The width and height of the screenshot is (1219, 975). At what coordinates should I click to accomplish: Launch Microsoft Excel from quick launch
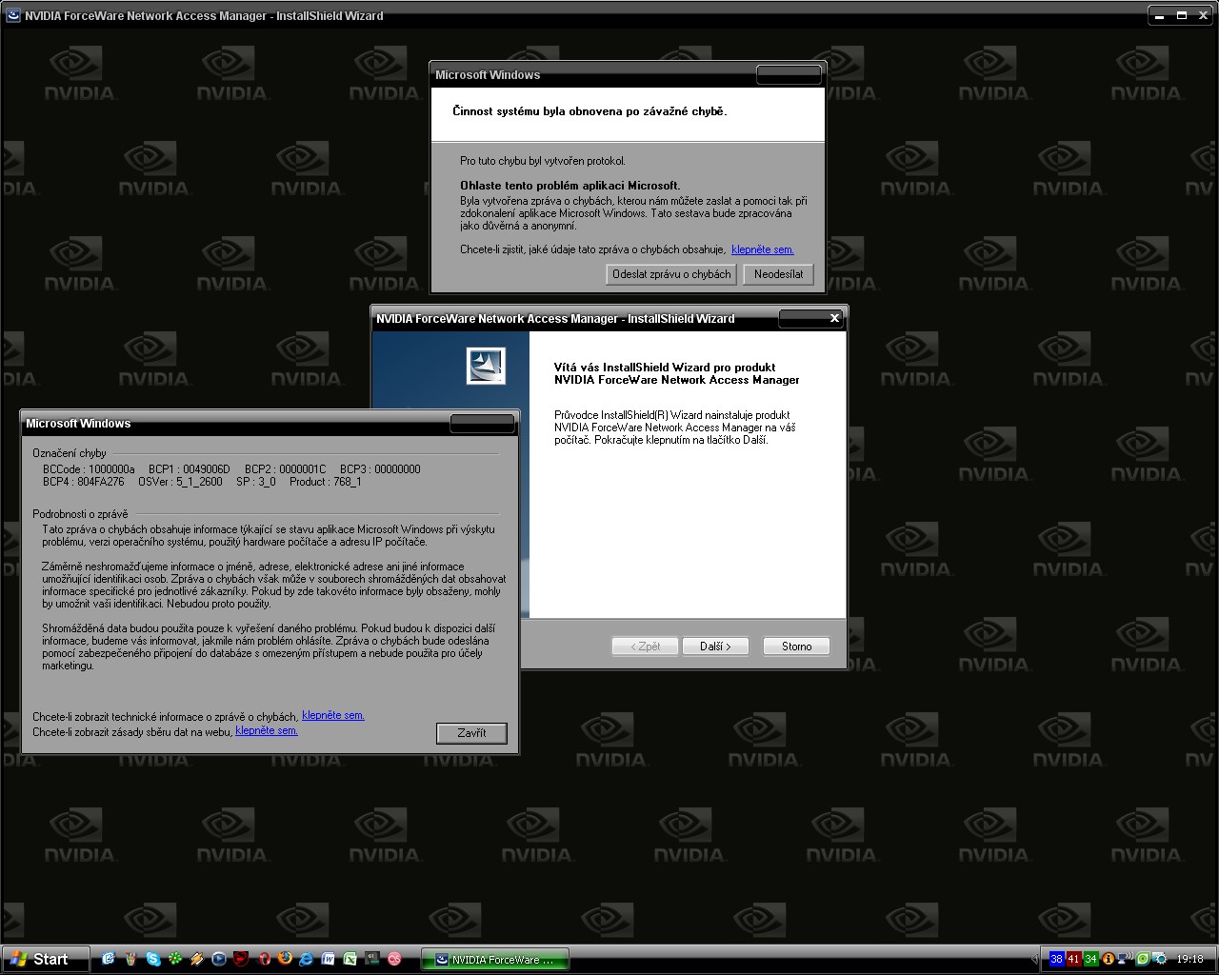pos(350,959)
